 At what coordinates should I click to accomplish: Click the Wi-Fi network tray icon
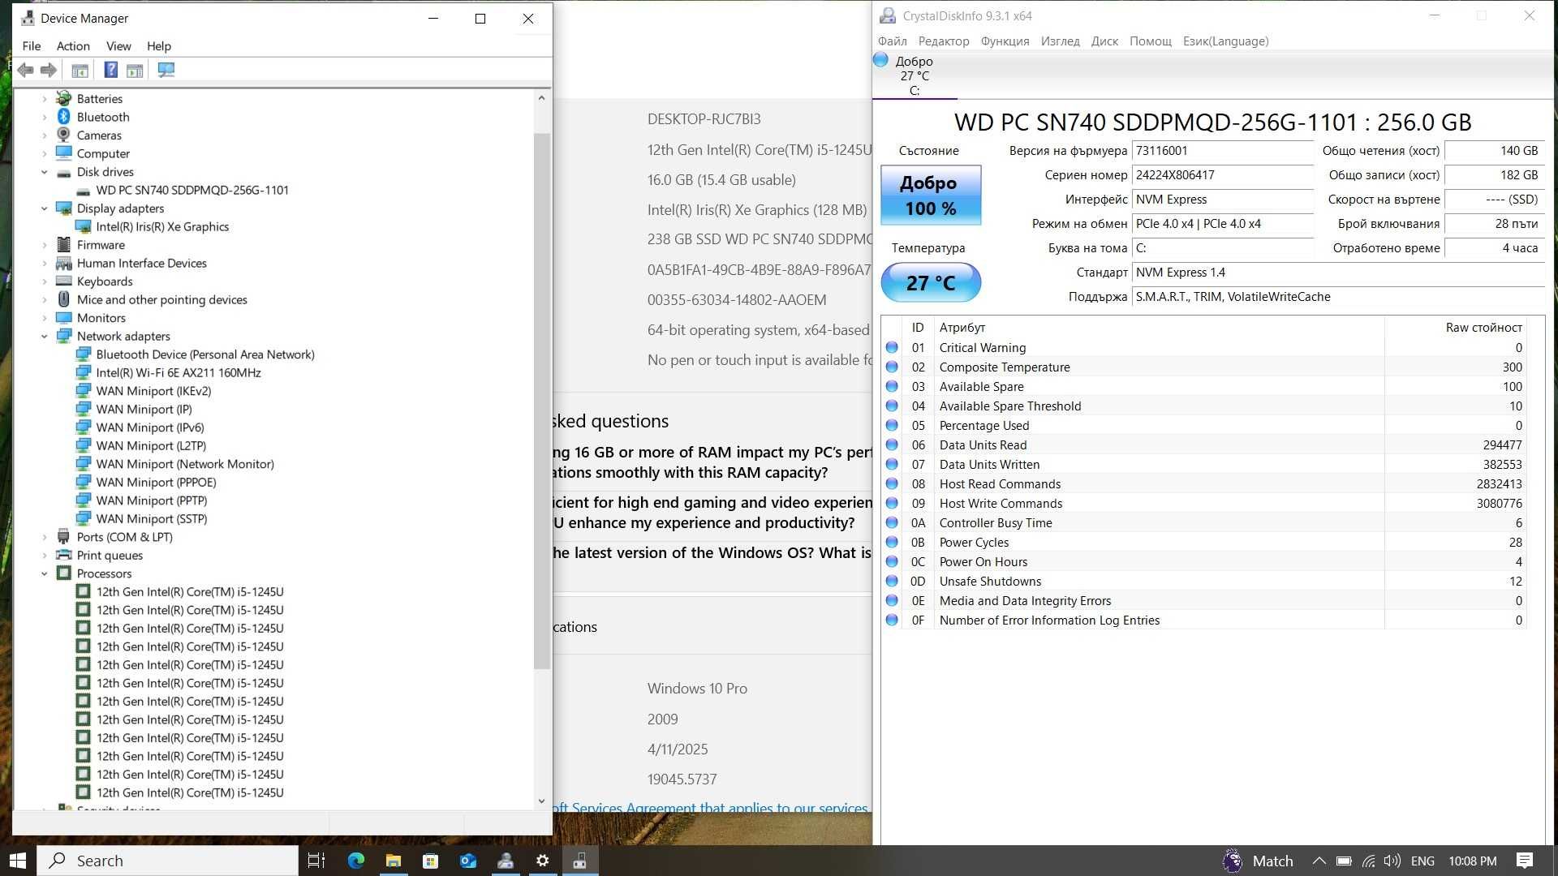click(x=1369, y=861)
